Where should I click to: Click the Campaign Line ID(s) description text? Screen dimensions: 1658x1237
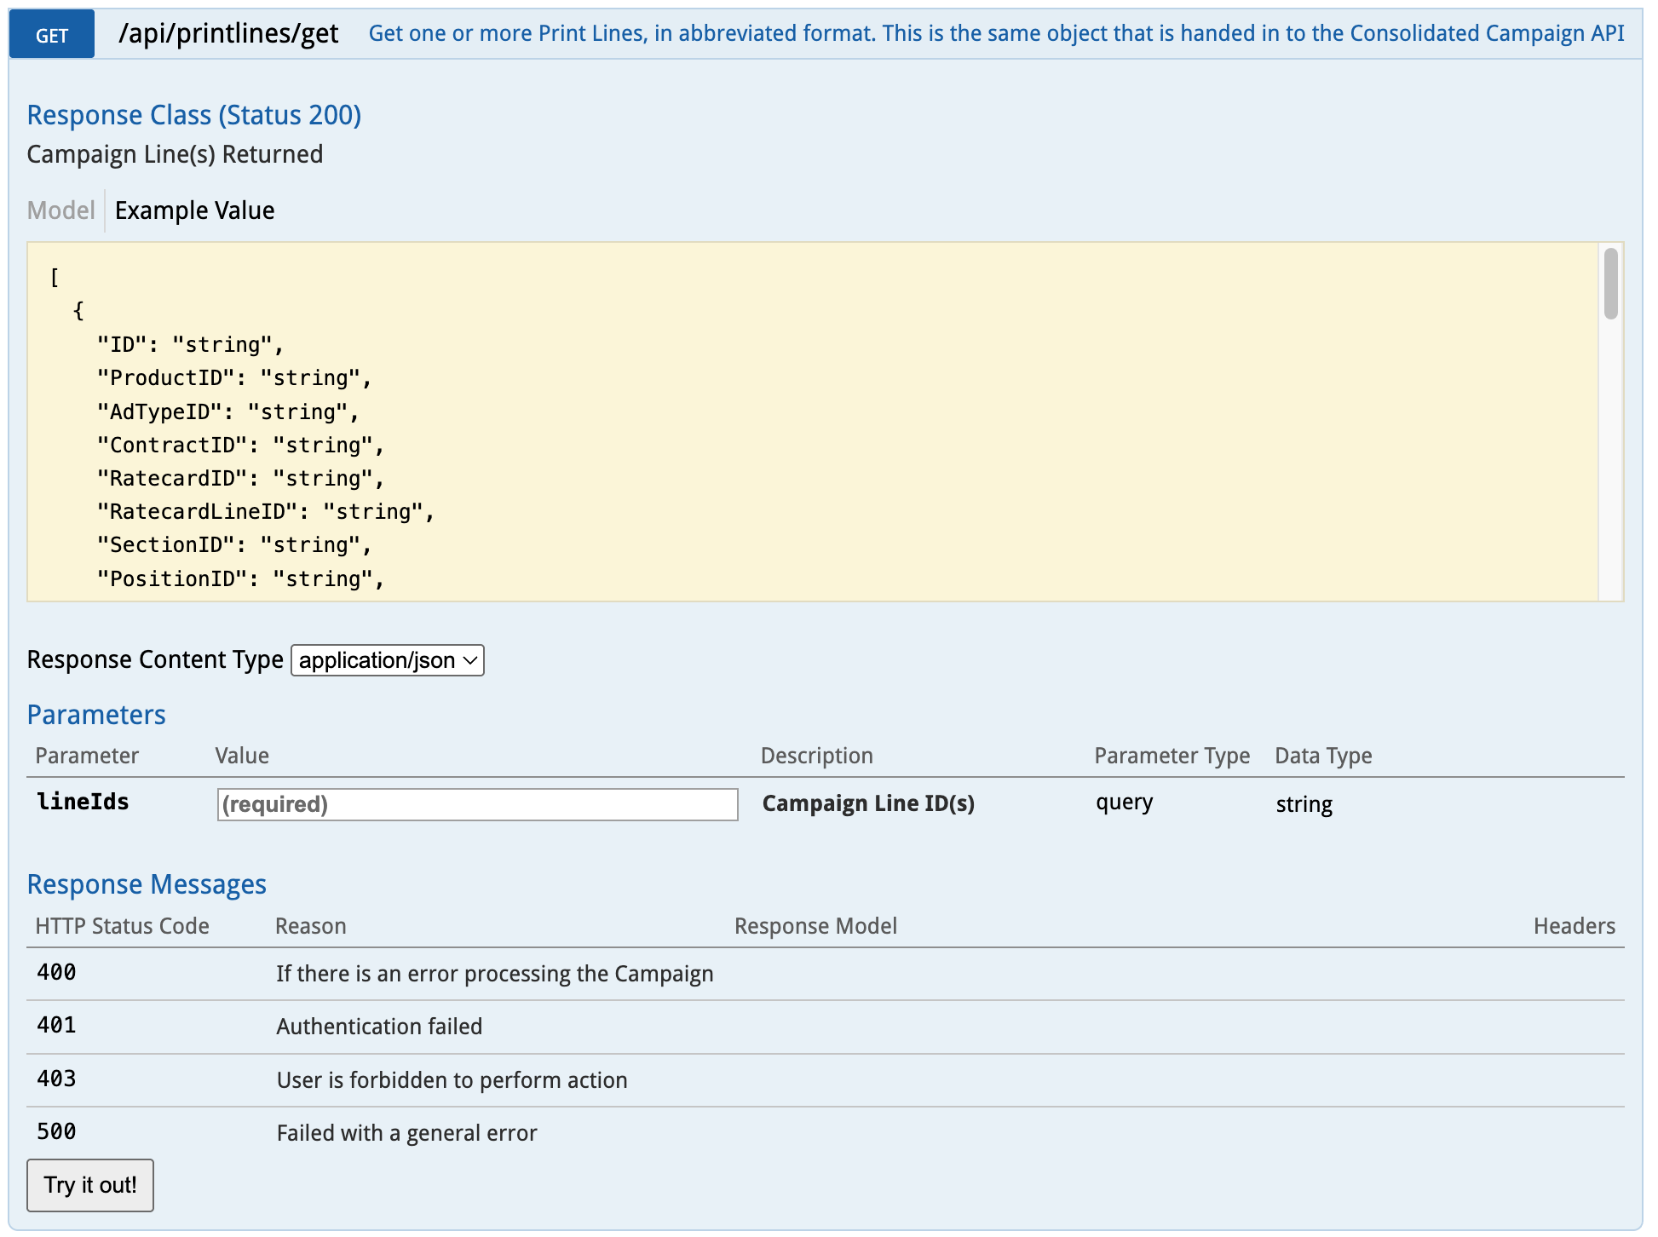(867, 803)
